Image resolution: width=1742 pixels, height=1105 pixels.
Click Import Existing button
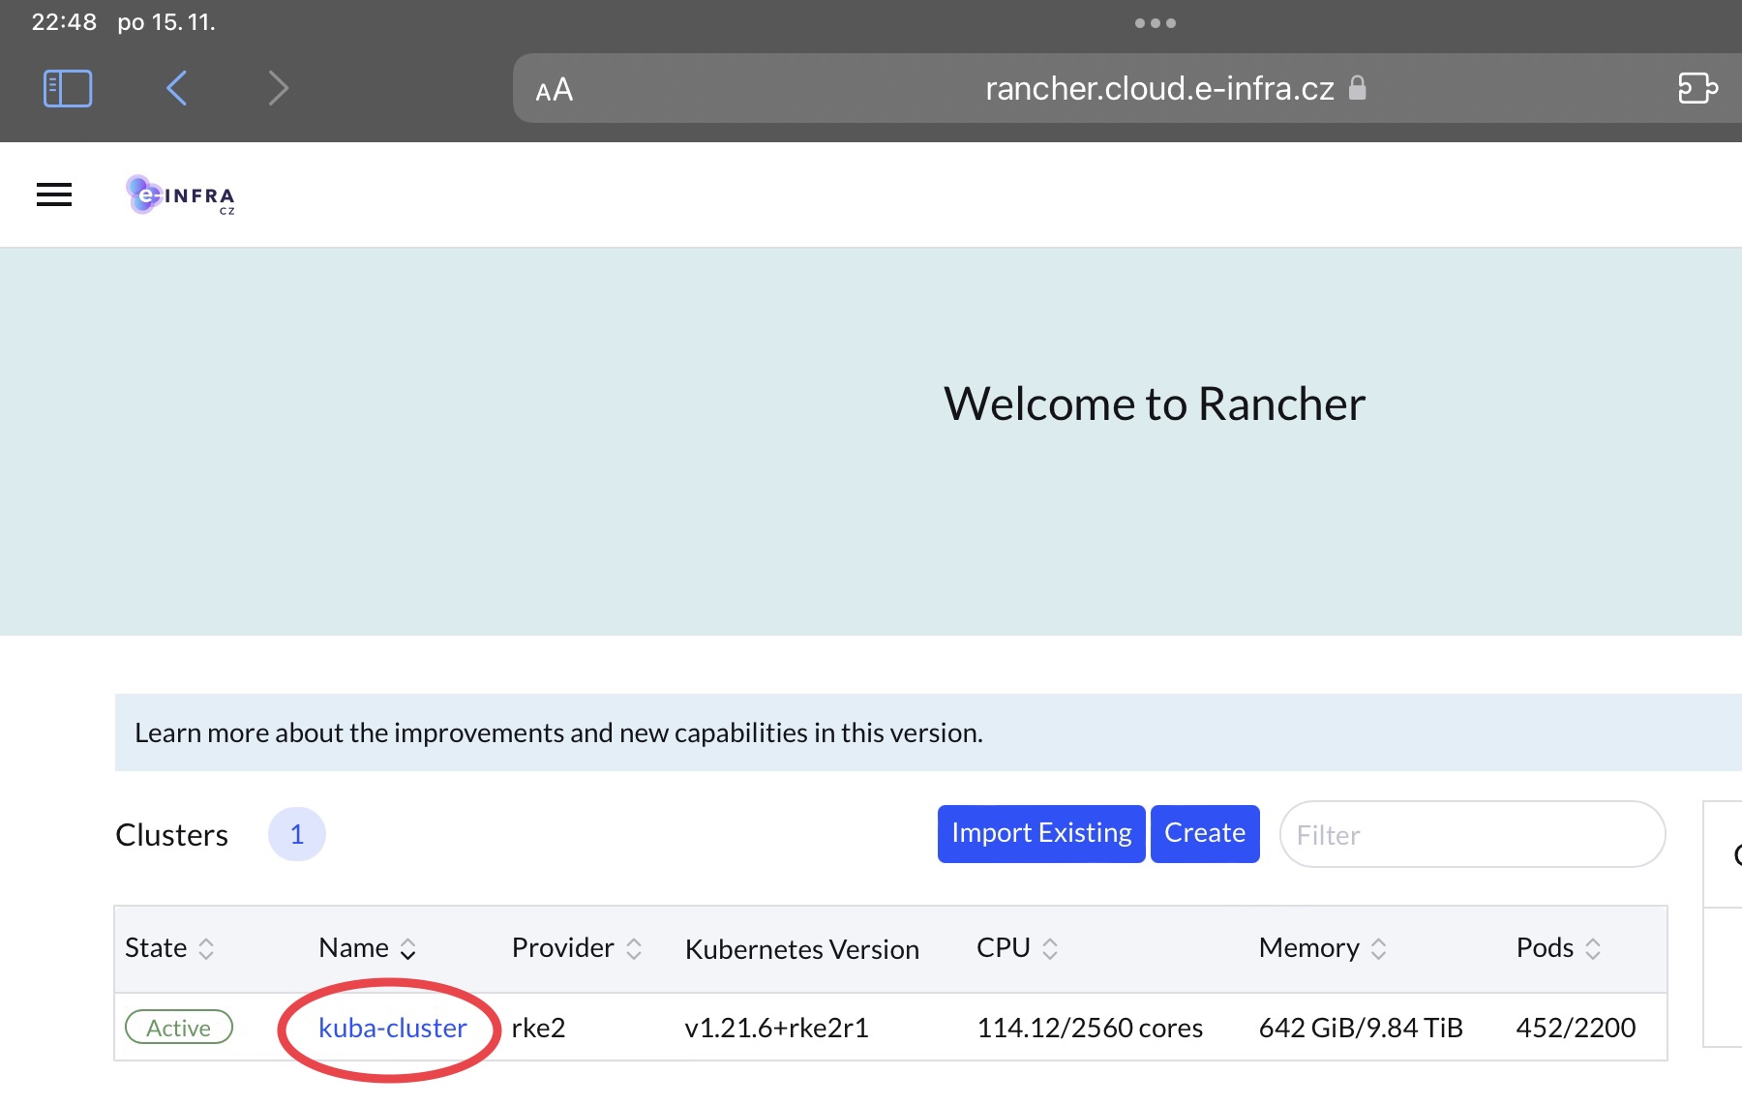coord(1041,833)
